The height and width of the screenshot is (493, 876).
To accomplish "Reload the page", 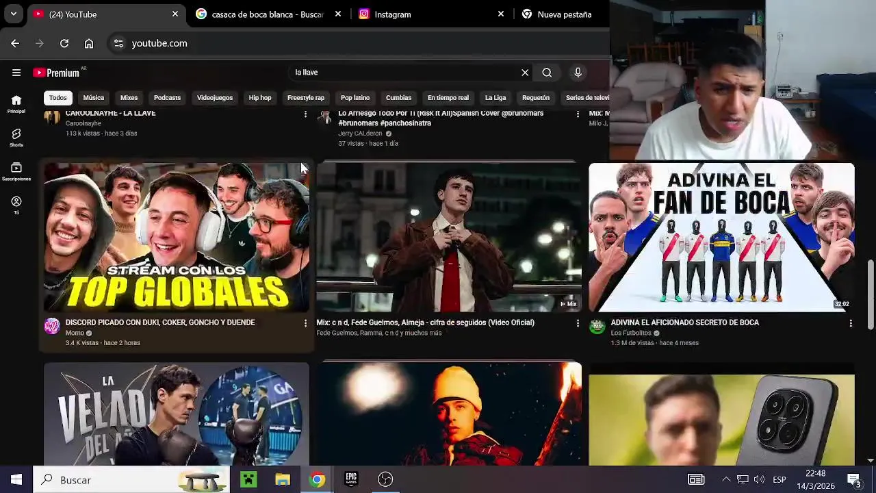I will pyautogui.click(x=64, y=43).
